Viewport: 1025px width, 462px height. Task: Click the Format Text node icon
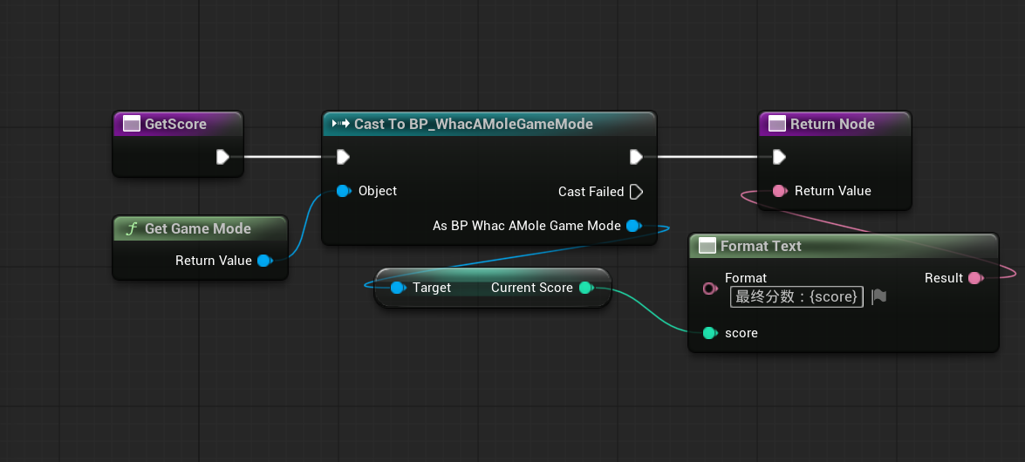[x=707, y=246]
